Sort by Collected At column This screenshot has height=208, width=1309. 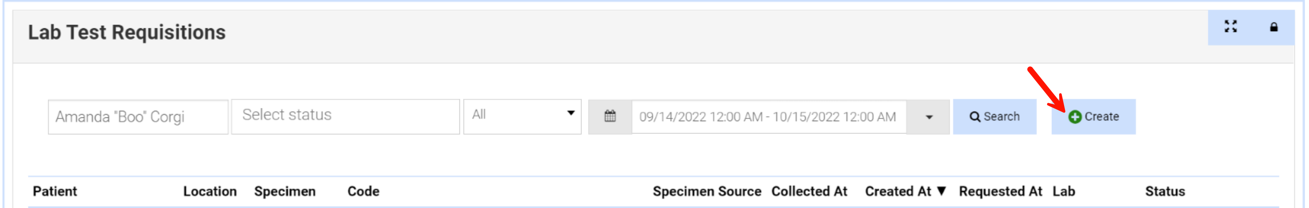[x=809, y=191]
